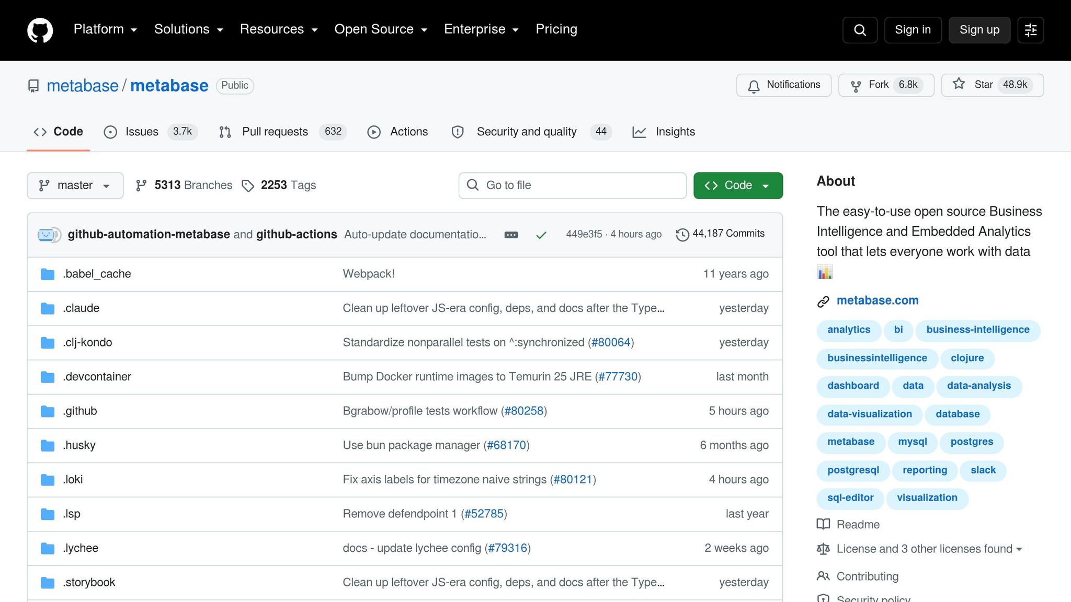Screen dimensions: 1071x602
Task: Expand the commit message ellipsis button
Action: pos(511,235)
